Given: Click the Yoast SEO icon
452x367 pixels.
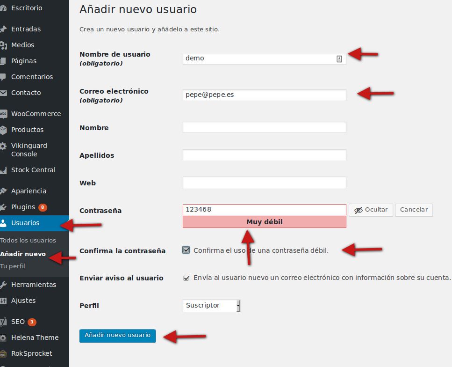Looking at the screenshot, I should (3, 322).
